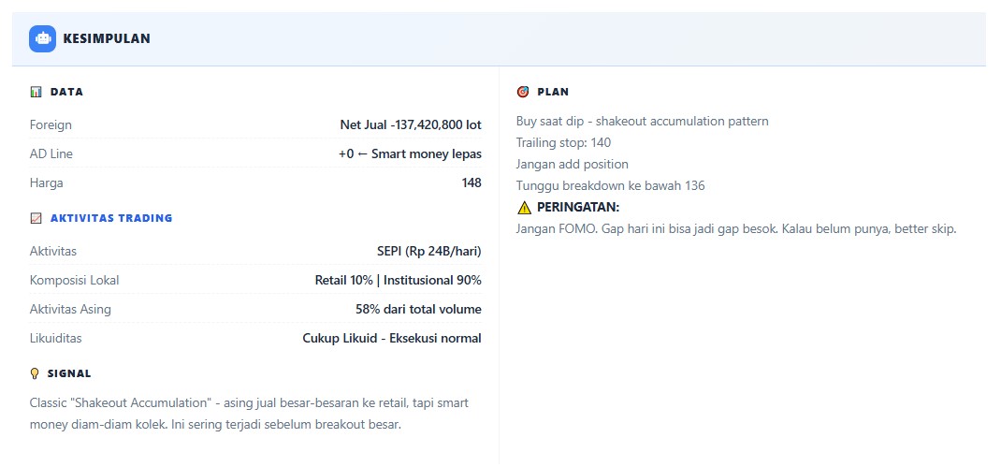The image size is (1001, 467).
Task: Select the AD Line row label
Action: pyautogui.click(x=51, y=153)
